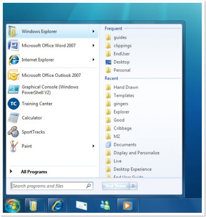
Task: Open the guides folder icon
Action: pyautogui.click(x=108, y=37)
